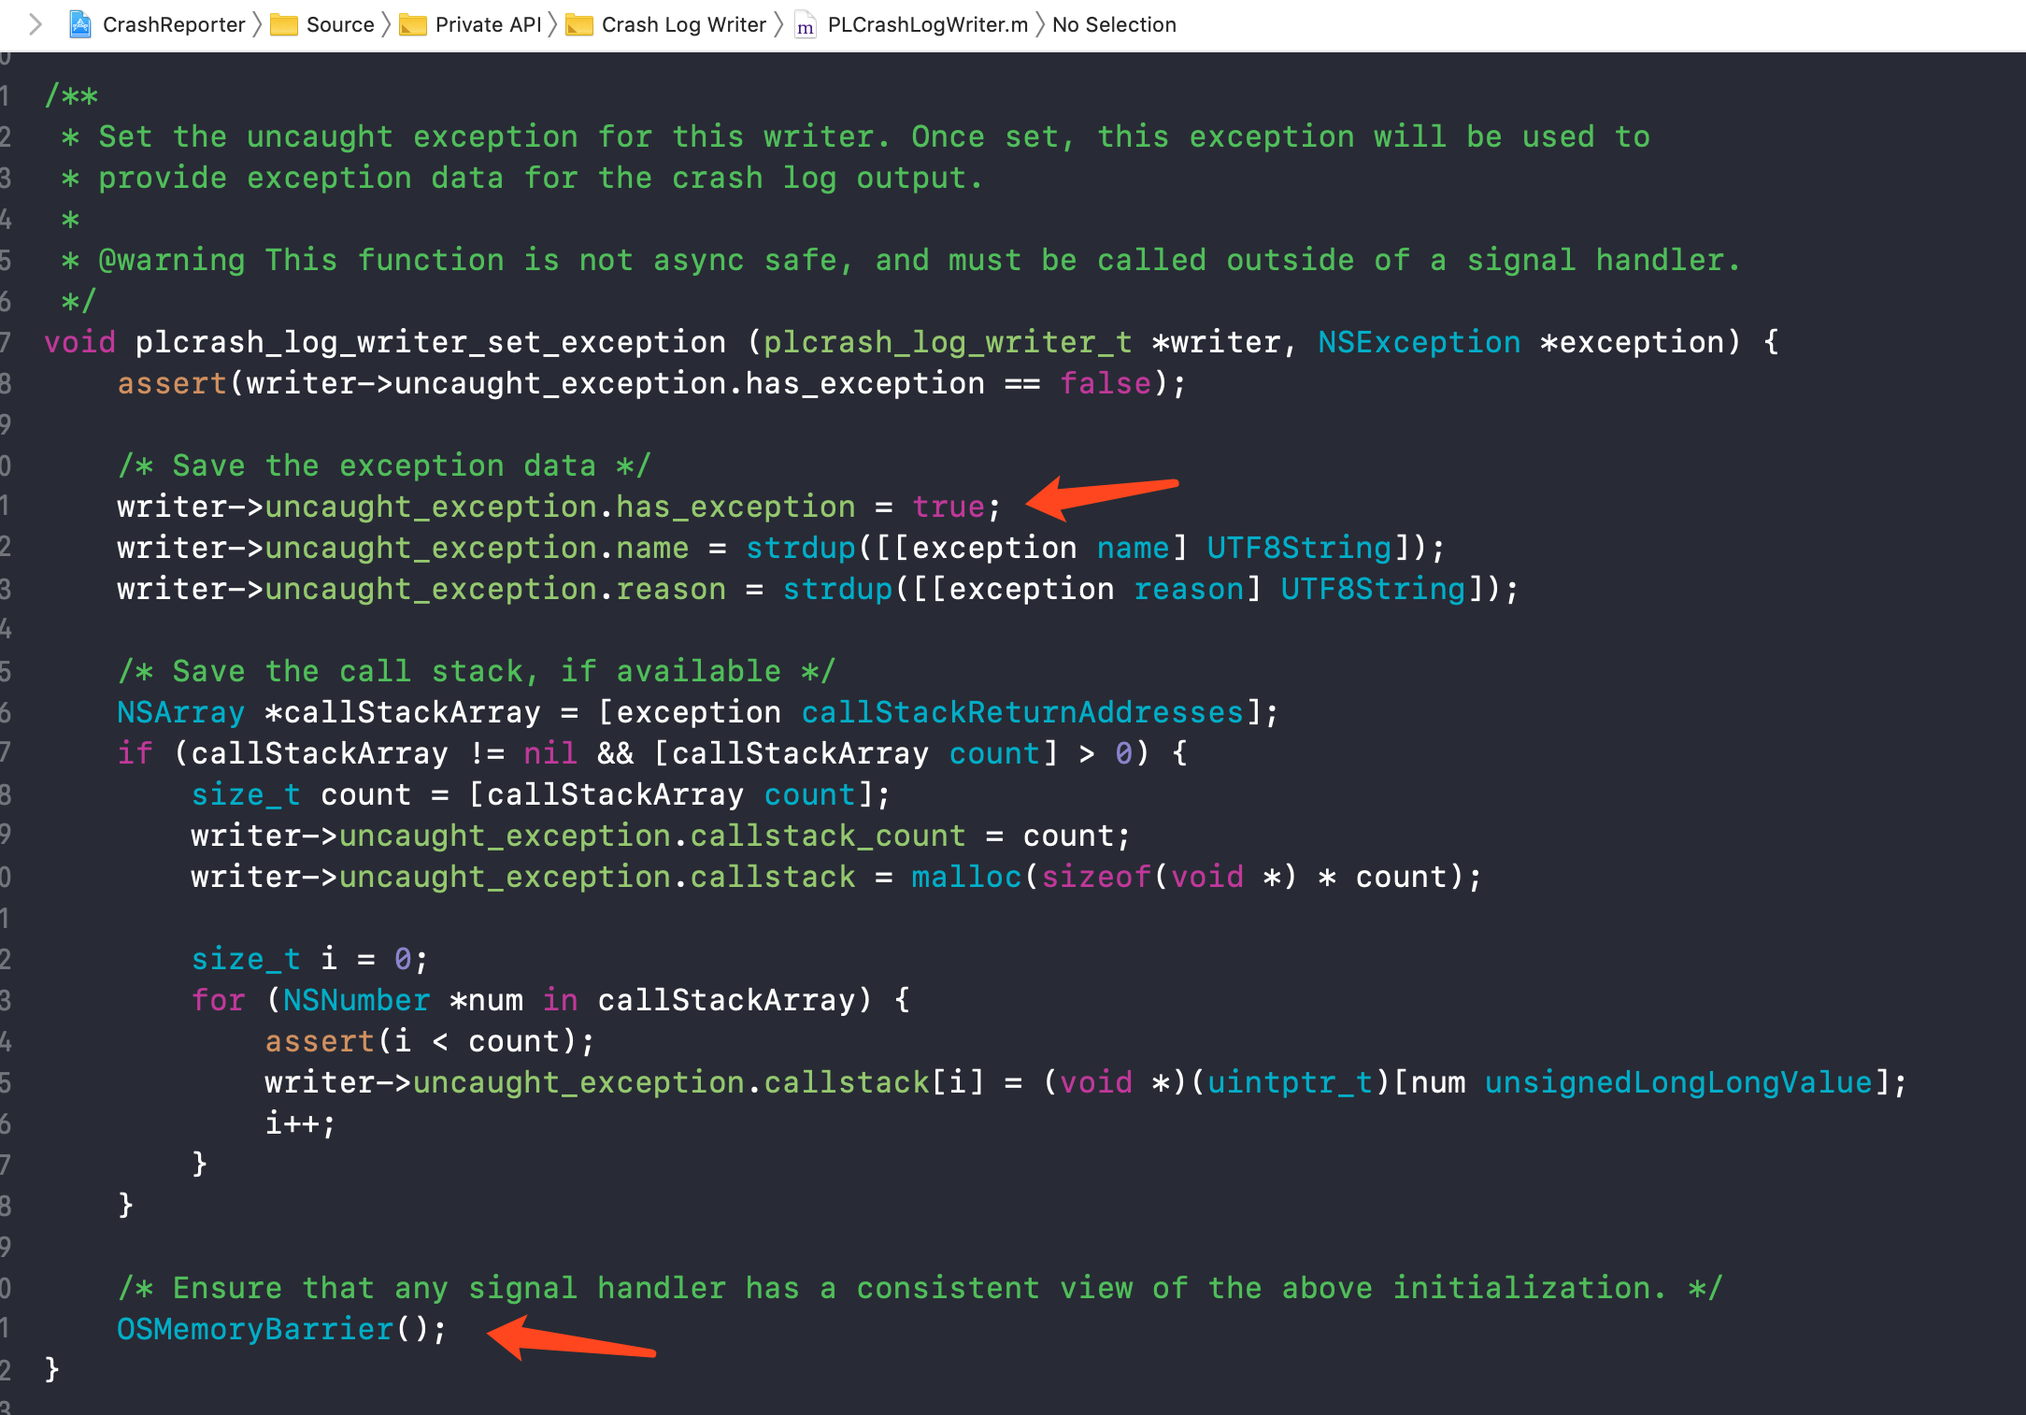
Task: Click callStackReturnAddresses method call
Action: (1022, 712)
